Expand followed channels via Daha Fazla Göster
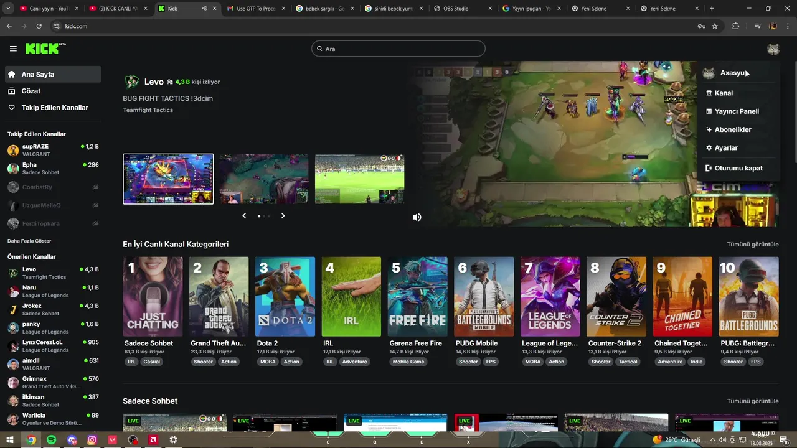 (29, 241)
